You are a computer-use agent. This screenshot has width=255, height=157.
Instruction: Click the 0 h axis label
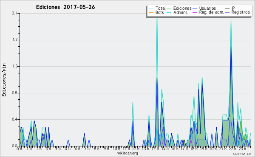tap(19, 149)
